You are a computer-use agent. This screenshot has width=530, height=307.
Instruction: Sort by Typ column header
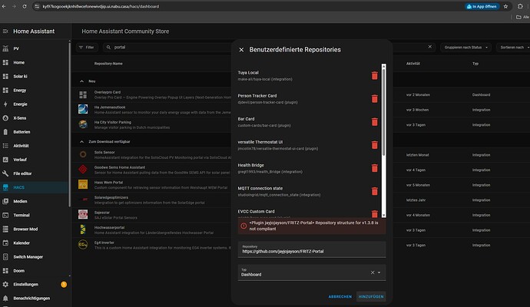click(x=475, y=64)
